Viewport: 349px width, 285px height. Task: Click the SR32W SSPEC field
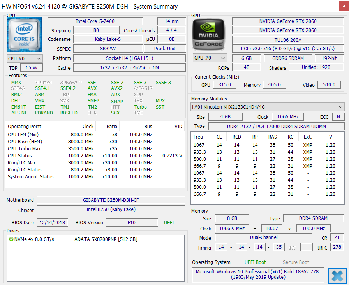(x=108, y=49)
